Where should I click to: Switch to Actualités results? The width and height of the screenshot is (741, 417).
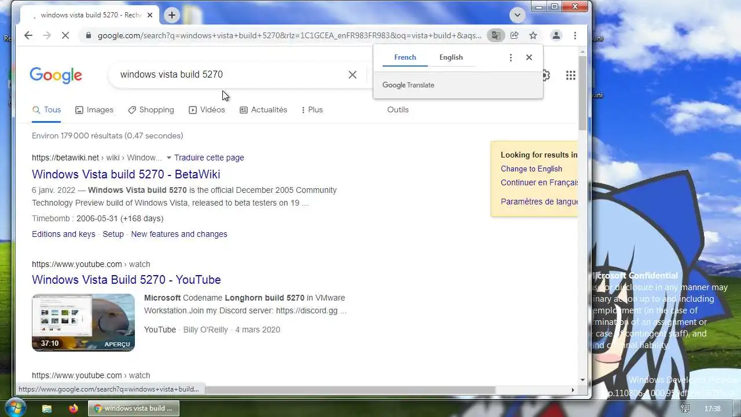263,109
